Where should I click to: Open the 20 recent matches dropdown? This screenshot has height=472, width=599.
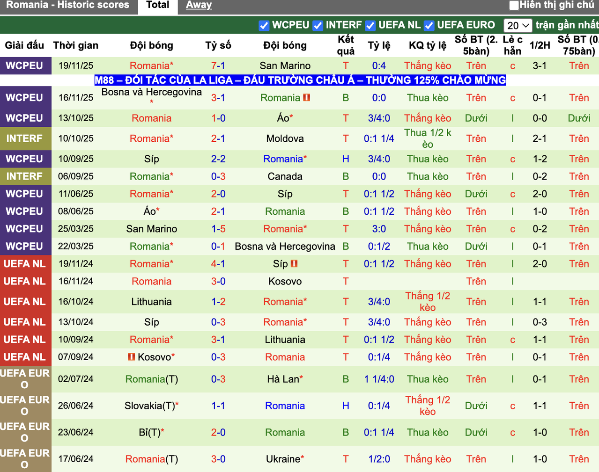[x=518, y=25]
